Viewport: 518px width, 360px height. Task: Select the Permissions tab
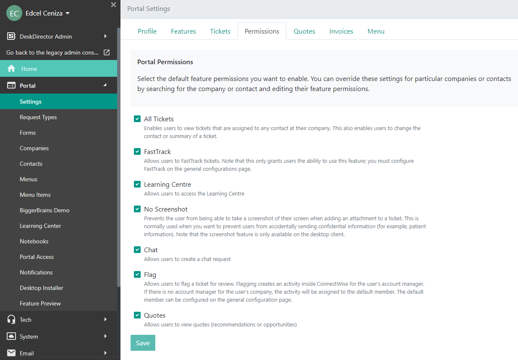click(262, 31)
